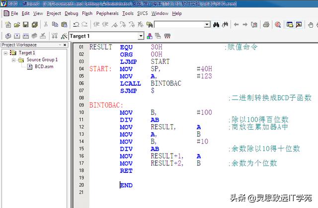Screen dimensions: 318x208
Task: Open the Debug menu
Action: (72, 13)
